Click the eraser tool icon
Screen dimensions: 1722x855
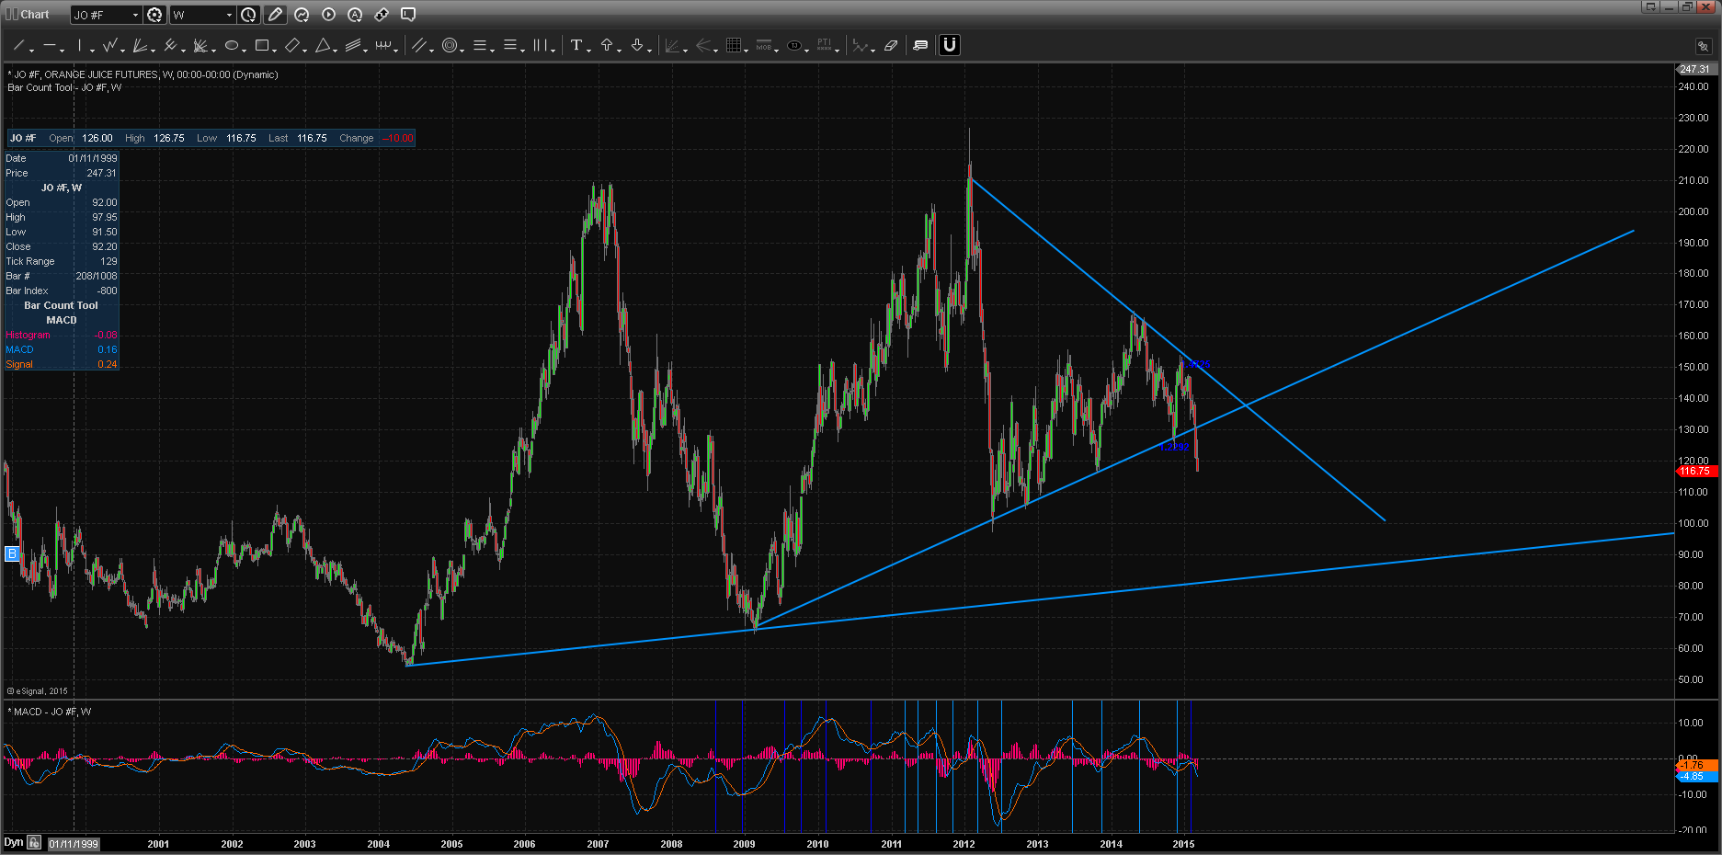coord(890,45)
